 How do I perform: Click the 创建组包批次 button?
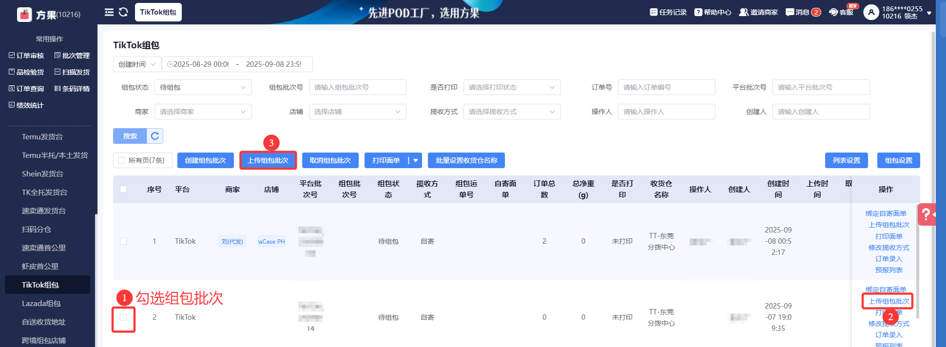point(205,160)
